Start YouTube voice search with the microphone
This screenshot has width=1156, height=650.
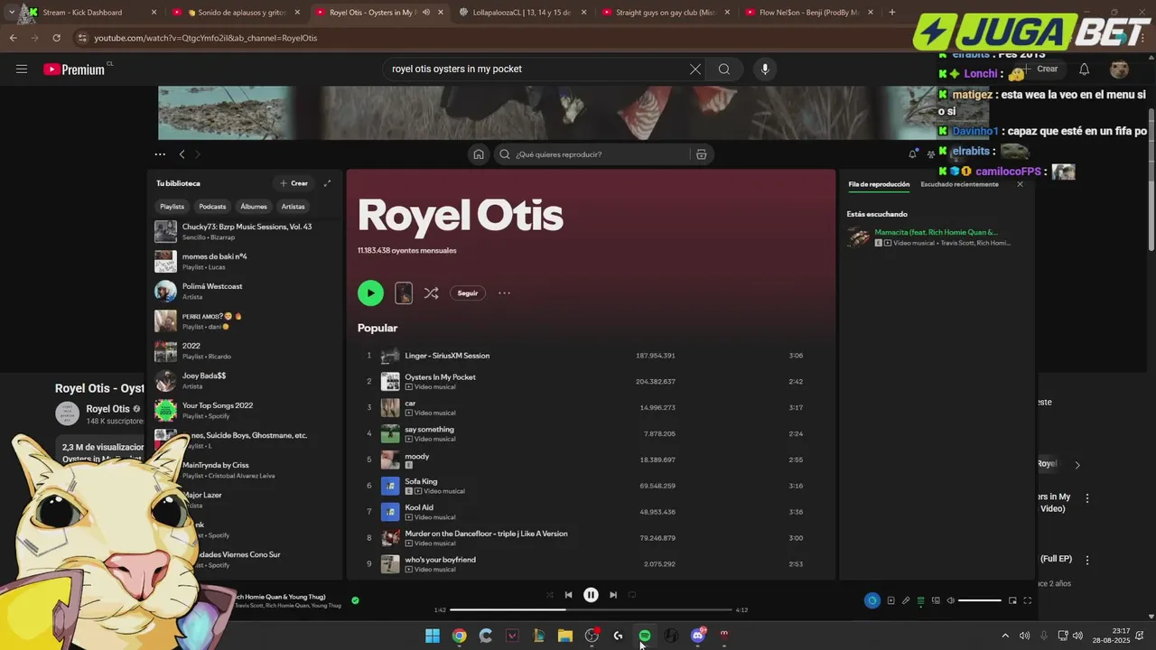(x=765, y=69)
